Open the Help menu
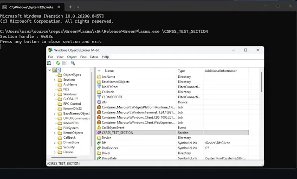 [105, 57]
